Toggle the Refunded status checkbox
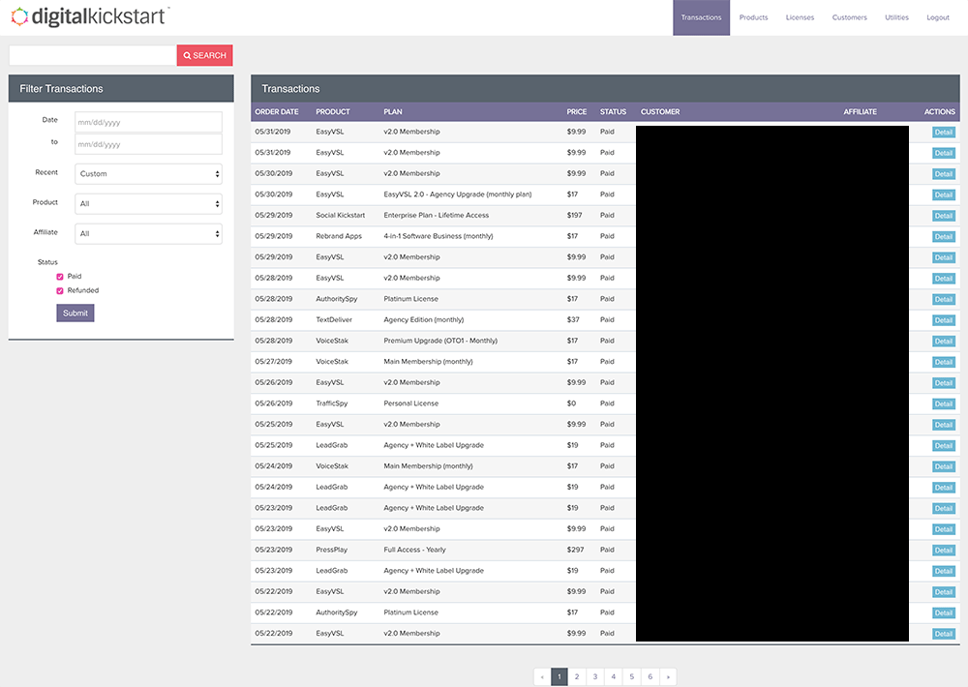The height and width of the screenshot is (687, 968). pos(60,290)
